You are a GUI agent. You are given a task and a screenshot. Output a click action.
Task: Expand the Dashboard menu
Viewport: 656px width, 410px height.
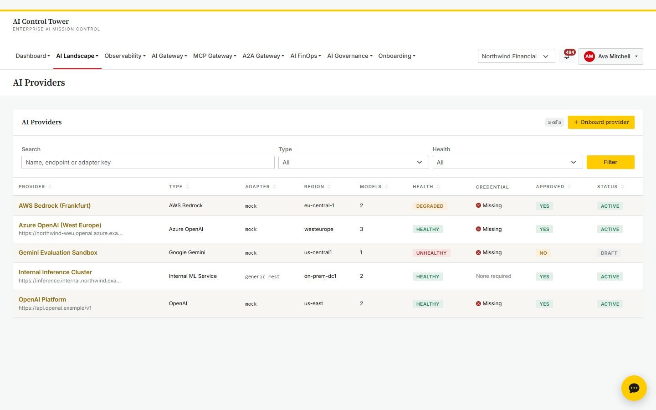33,56
